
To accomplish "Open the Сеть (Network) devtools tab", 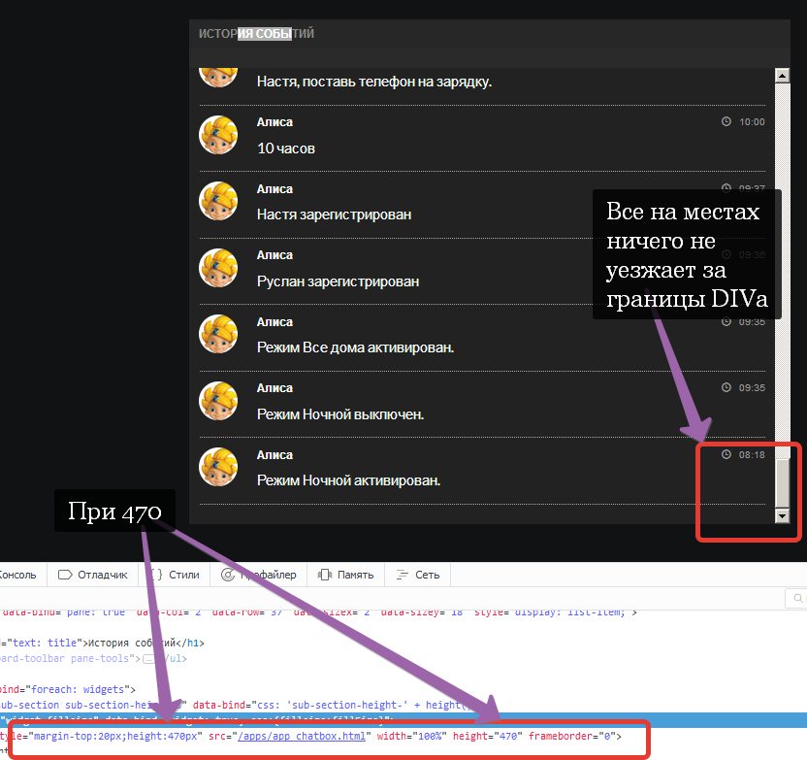I will click(x=418, y=575).
